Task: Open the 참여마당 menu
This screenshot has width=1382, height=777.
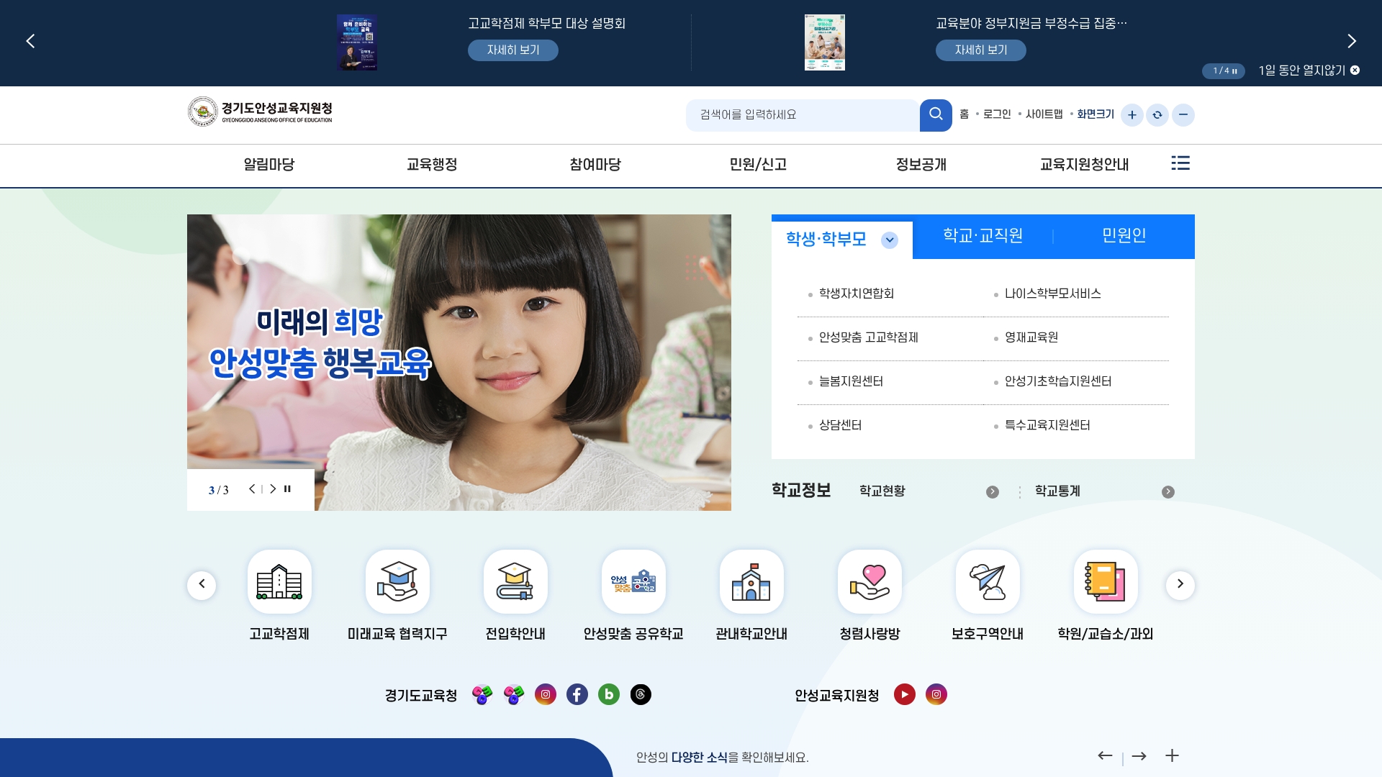Action: coord(595,165)
